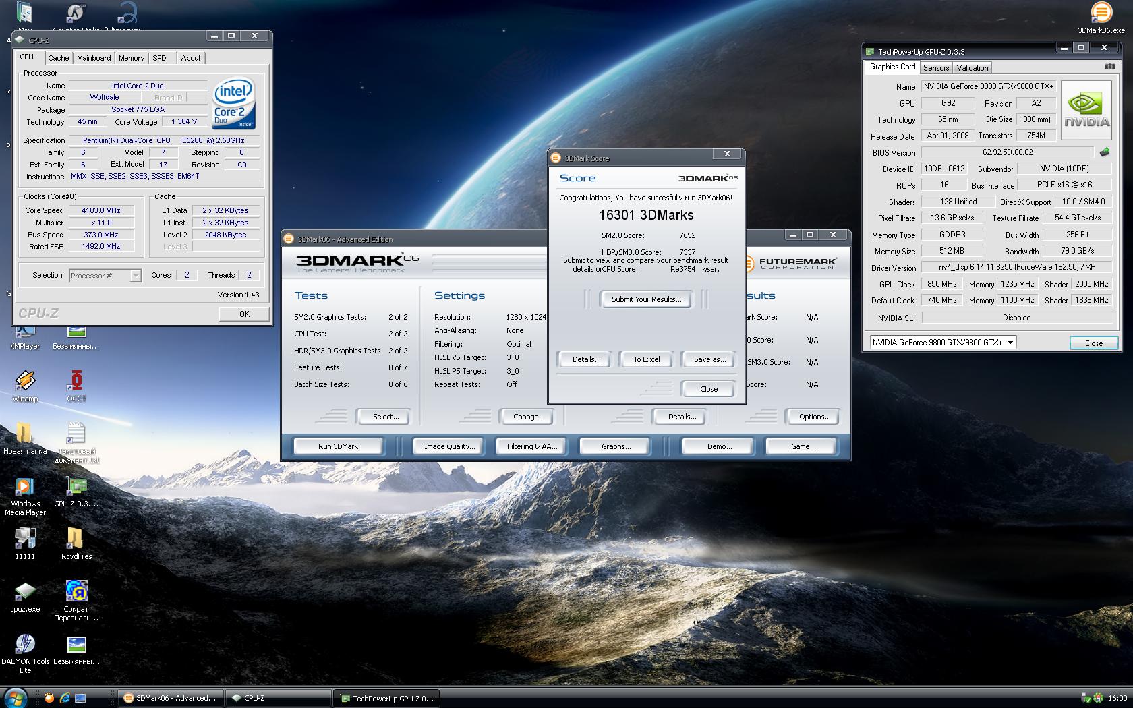The image size is (1133, 708).
Task: Switch to the Cache tab in CPU-Z
Action: tap(58, 58)
